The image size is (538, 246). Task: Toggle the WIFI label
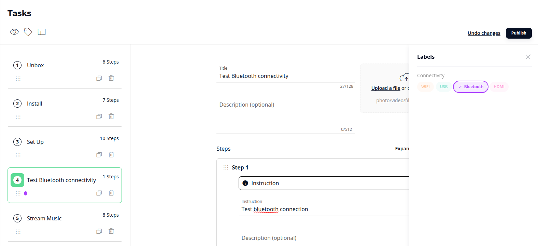[x=425, y=87]
